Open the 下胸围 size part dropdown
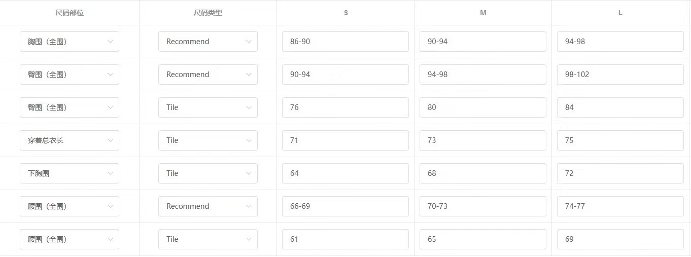This screenshot has width=691, height=257. click(69, 173)
